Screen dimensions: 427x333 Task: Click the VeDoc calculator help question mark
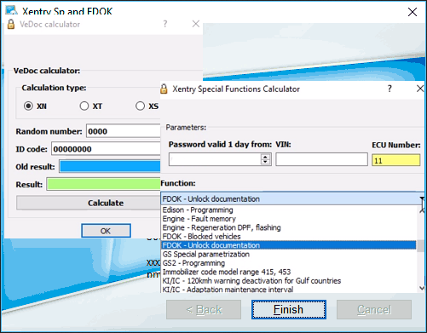pyautogui.click(x=165, y=24)
